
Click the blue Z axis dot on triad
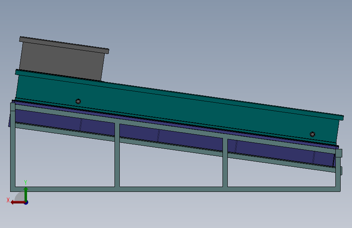point(26,202)
